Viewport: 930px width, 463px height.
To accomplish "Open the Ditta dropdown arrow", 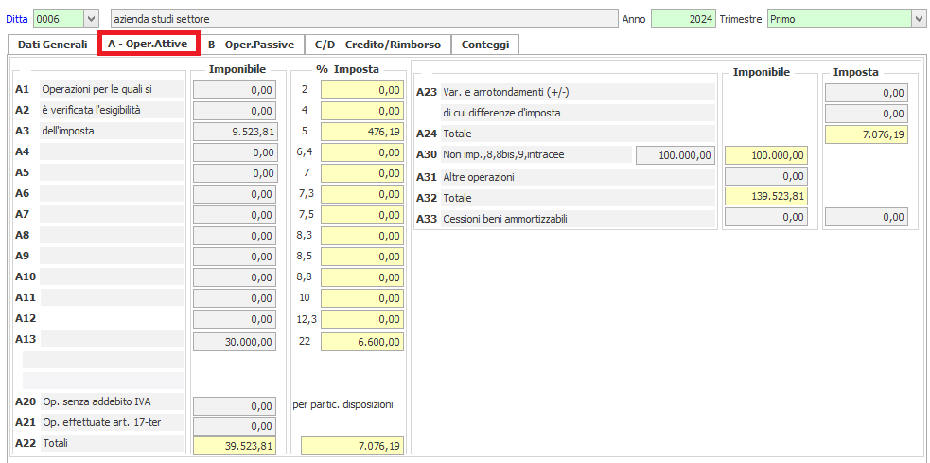I will pos(91,19).
